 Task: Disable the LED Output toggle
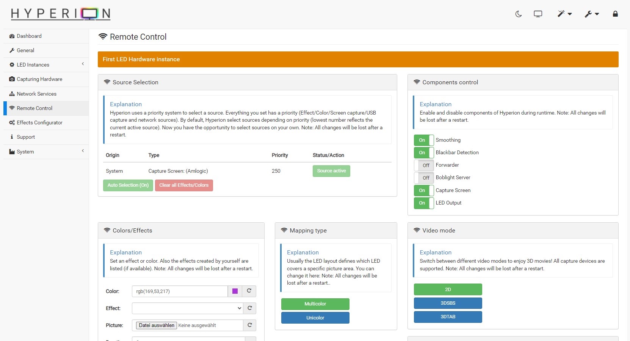423,203
